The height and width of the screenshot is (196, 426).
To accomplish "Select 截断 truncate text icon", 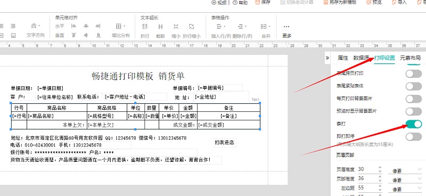I will pos(161,27).
